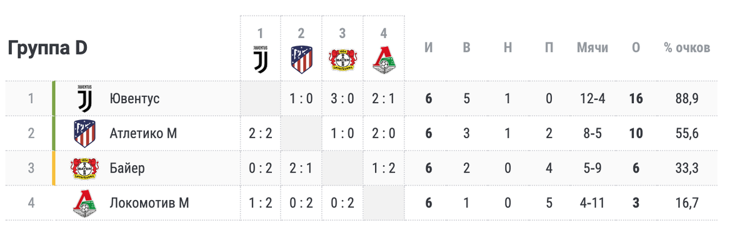Image resolution: width=750 pixels, height=237 pixels.
Task: Select the Lokomotiv vs Juventus 1 : 2 score
Action: click(x=260, y=203)
